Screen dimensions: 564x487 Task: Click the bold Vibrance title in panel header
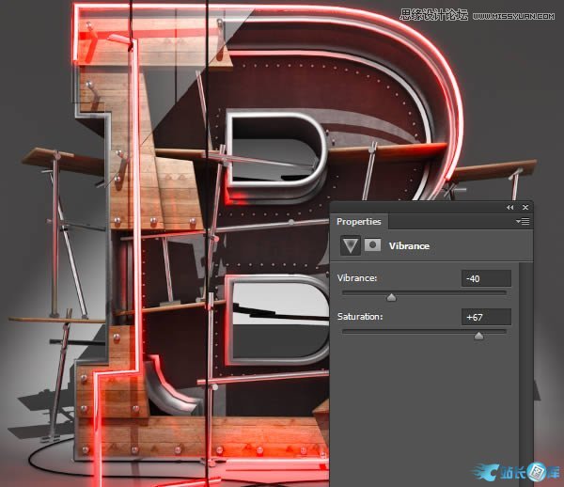(409, 245)
